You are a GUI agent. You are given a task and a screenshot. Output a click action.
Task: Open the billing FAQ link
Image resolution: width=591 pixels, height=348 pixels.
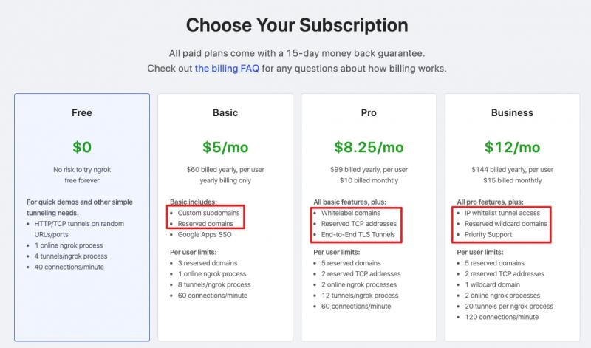(228, 69)
